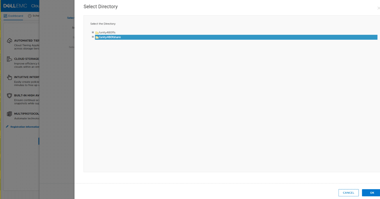
Task: Click the Automated Tiering cloud icon
Action: [x=9, y=41]
